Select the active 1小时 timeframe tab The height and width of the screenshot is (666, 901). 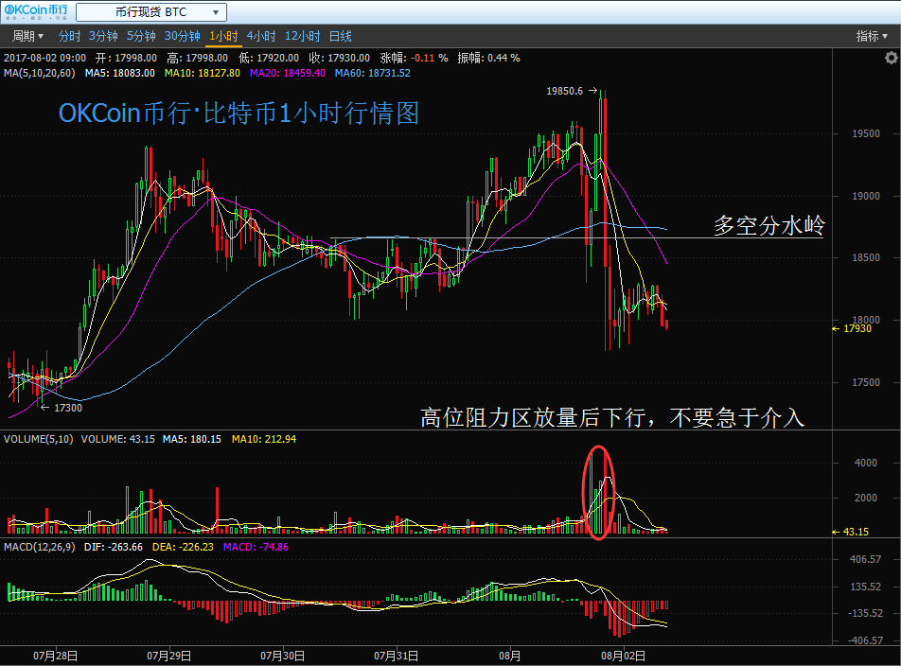[x=223, y=36]
